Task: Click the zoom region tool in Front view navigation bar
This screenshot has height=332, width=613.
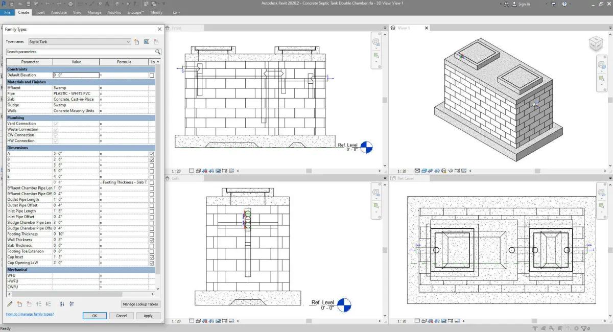Action: tap(376, 55)
